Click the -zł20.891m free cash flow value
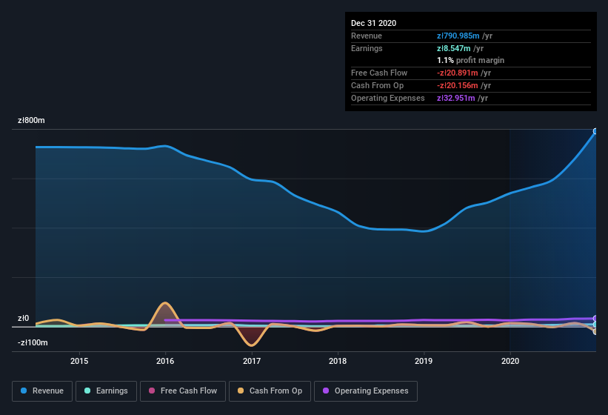 (x=457, y=73)
